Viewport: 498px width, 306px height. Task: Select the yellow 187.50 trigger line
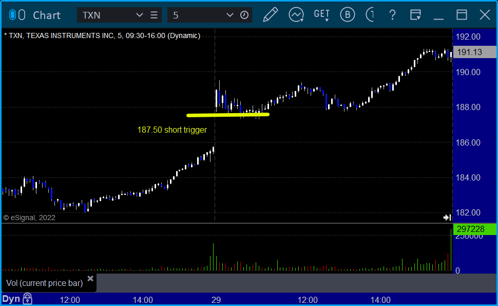(228, 115)
